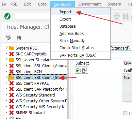Screen dimensions: 132x119
Task: Click red X icon of WS Security Other System
Action: click(x=11, y=101)
